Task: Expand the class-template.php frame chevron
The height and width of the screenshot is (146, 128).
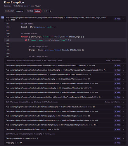Action: (x=123, y=125)
